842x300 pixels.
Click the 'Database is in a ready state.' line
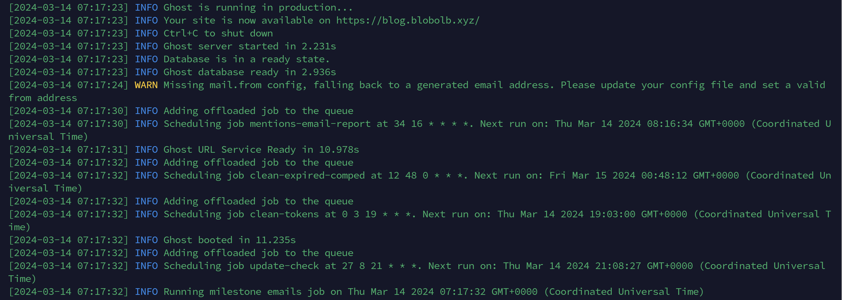[246, 59]
